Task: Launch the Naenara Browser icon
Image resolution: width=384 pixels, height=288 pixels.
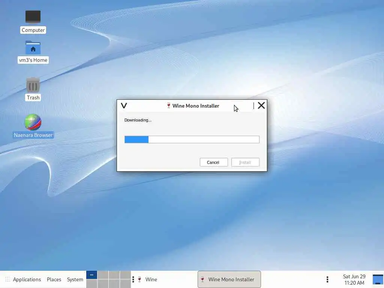Action: (x=33, y=126)
